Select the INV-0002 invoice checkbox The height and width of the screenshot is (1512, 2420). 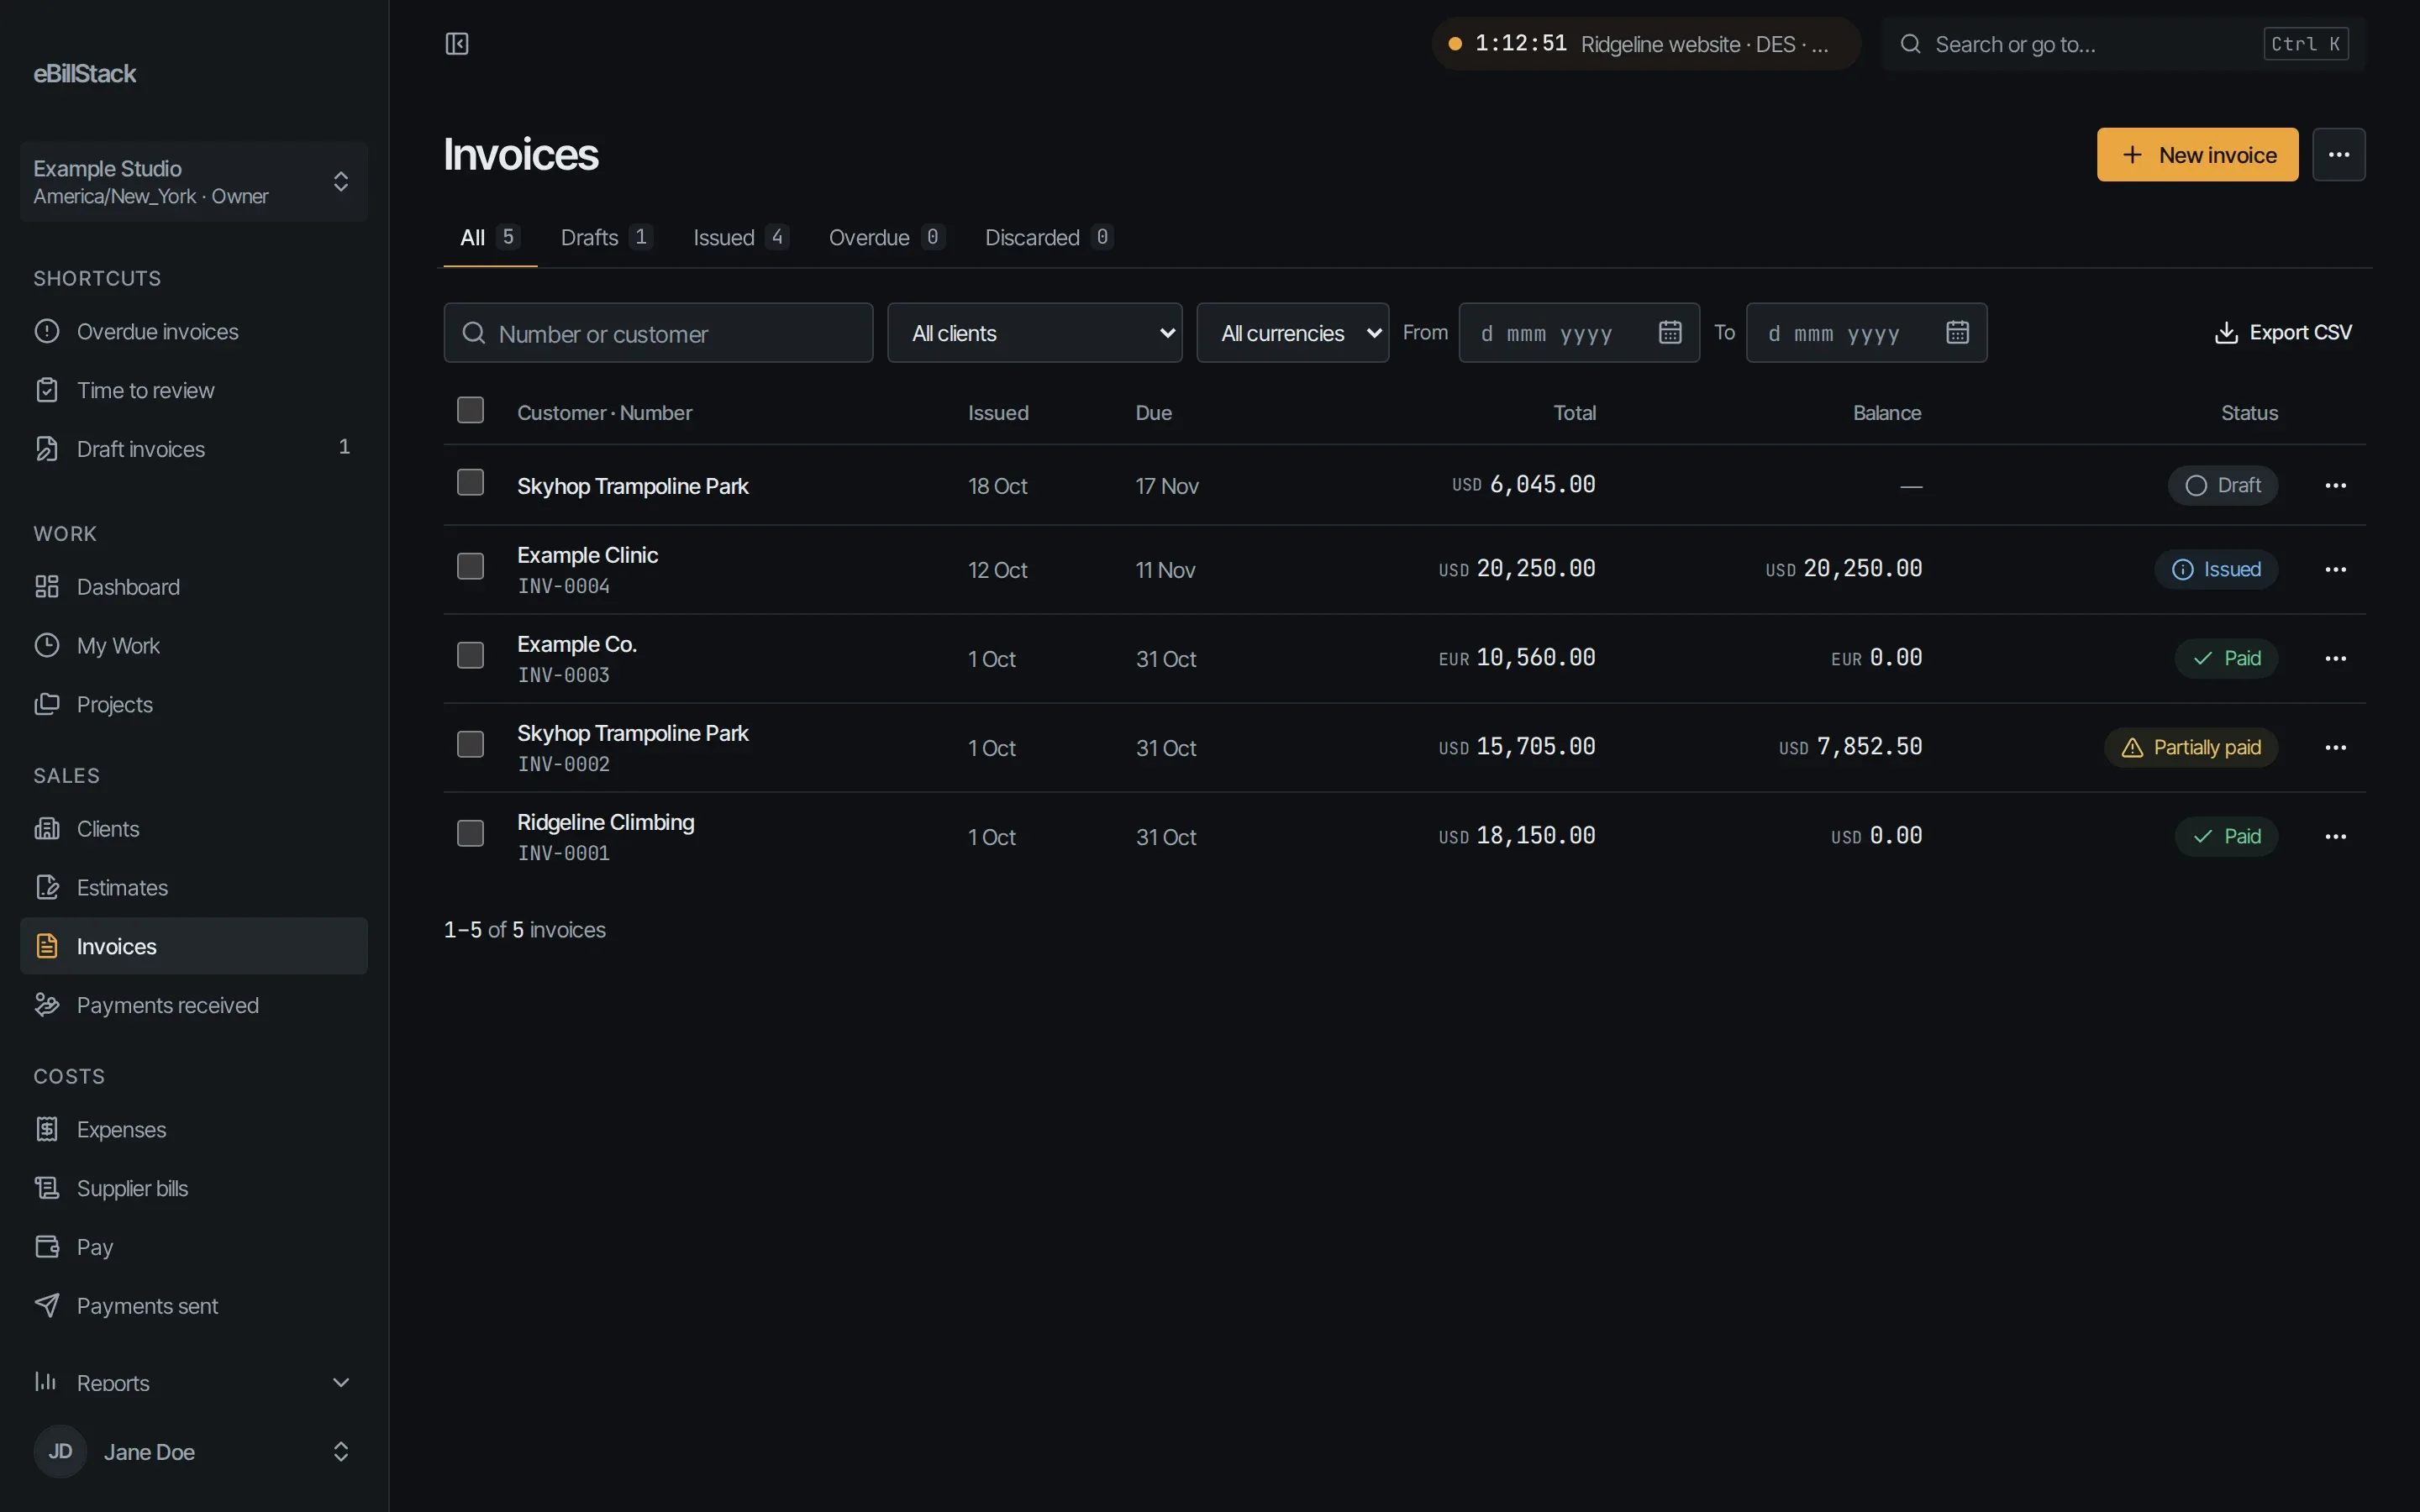[470, 745]
